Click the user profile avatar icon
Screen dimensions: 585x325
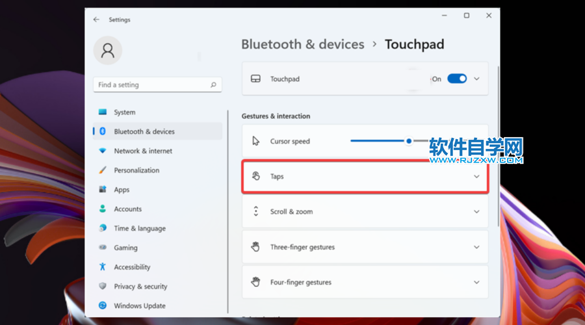[109, 50]
